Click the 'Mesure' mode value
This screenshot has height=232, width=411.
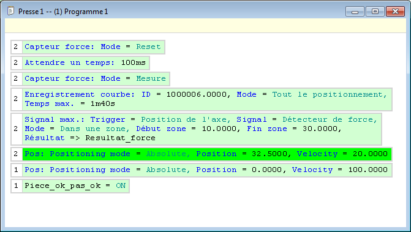click(x=151, y=78)
